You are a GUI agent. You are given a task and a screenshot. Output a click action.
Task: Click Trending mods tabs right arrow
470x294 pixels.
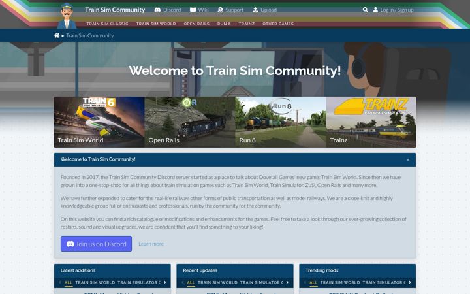(x=410, y=282)
